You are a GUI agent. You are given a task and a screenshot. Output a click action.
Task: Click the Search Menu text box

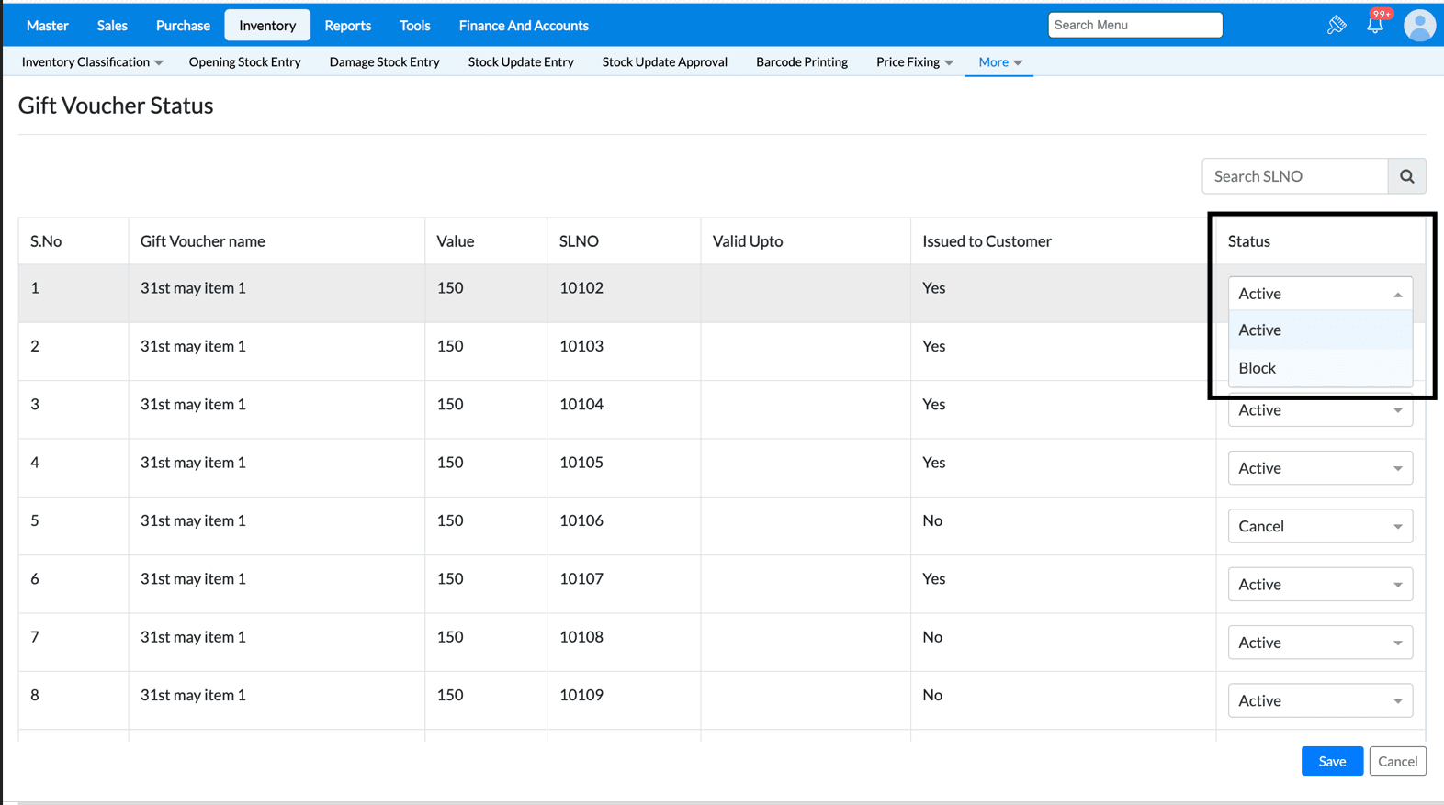coord(1134,25)
